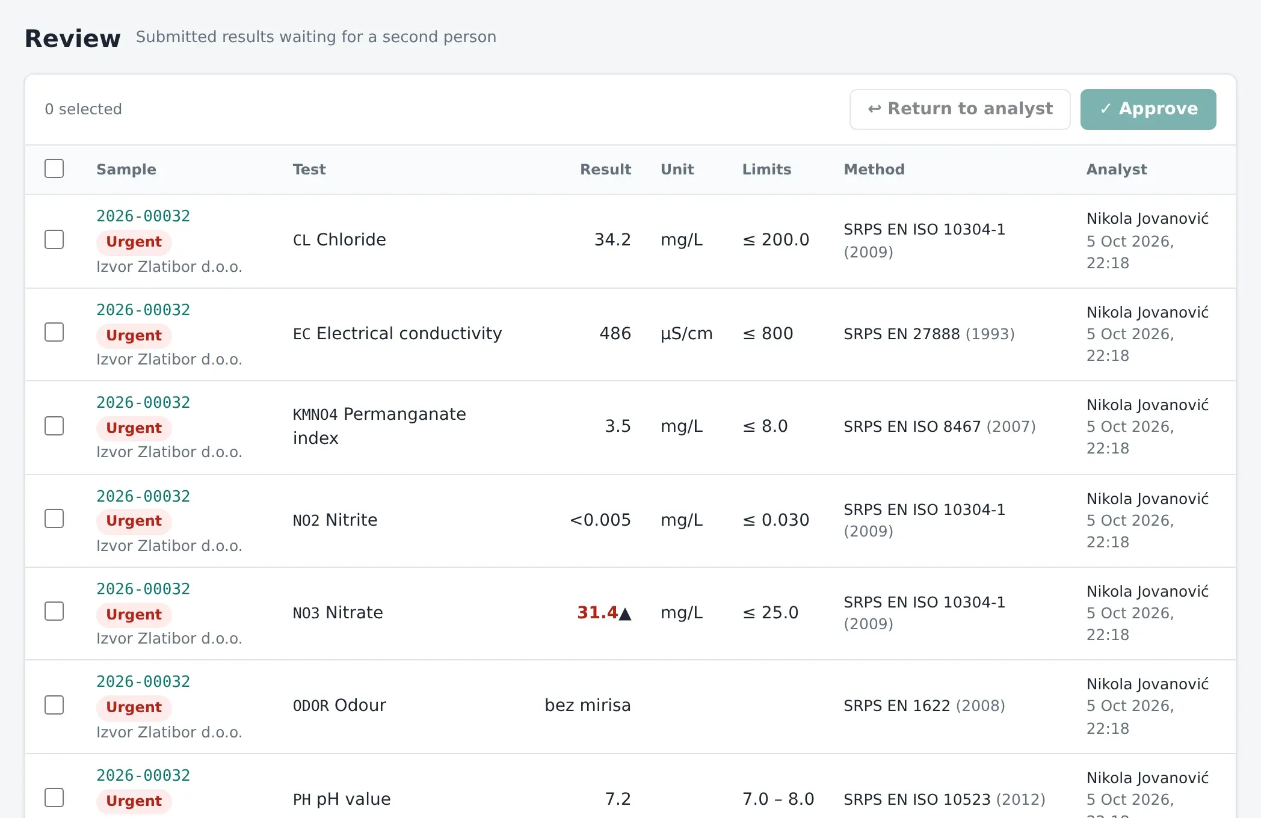Viewport: 1261px width, 818px height.
Task: Click the Analyst column header
Action: 1117,170
